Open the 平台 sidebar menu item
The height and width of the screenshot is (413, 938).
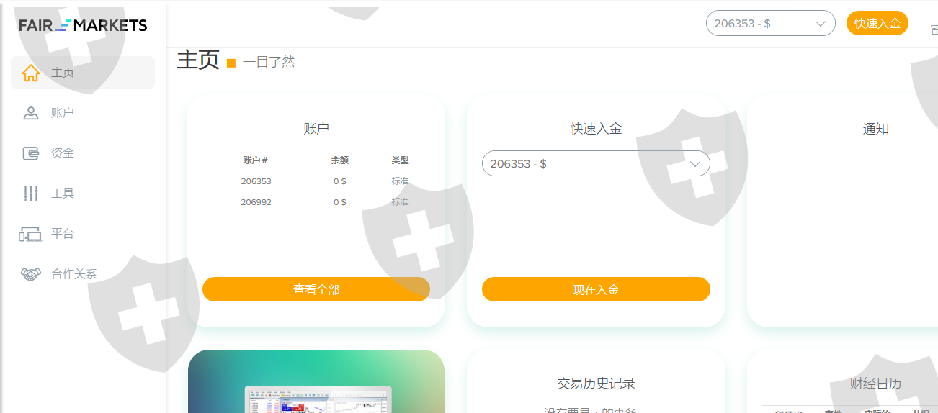pyautogui.click(x=83, y=234)
